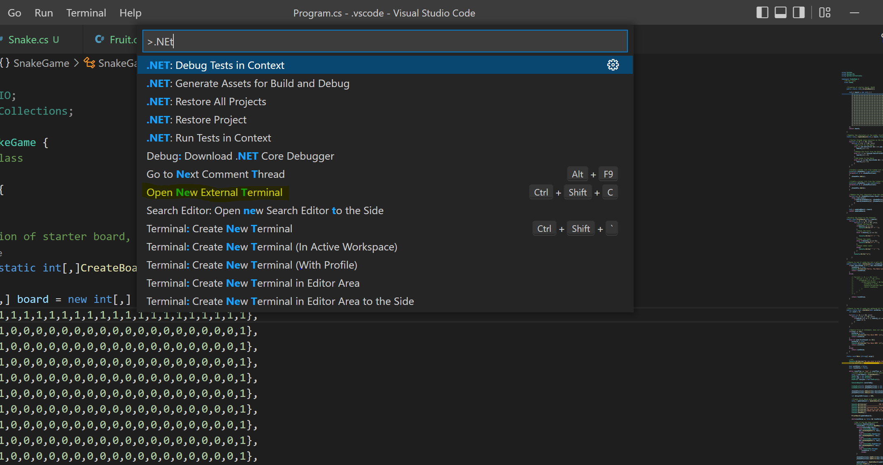Open the Customize Layout icon
This screenshot has height=465, width=883.
coord(824,13)
